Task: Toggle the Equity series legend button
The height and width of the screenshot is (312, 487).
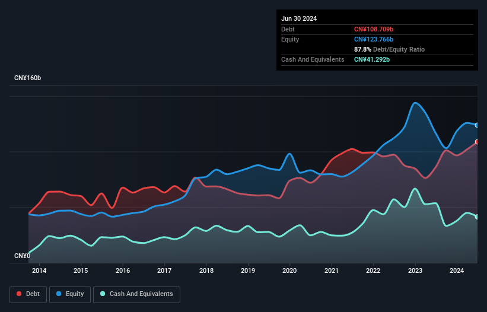Action: coord(70,294)
